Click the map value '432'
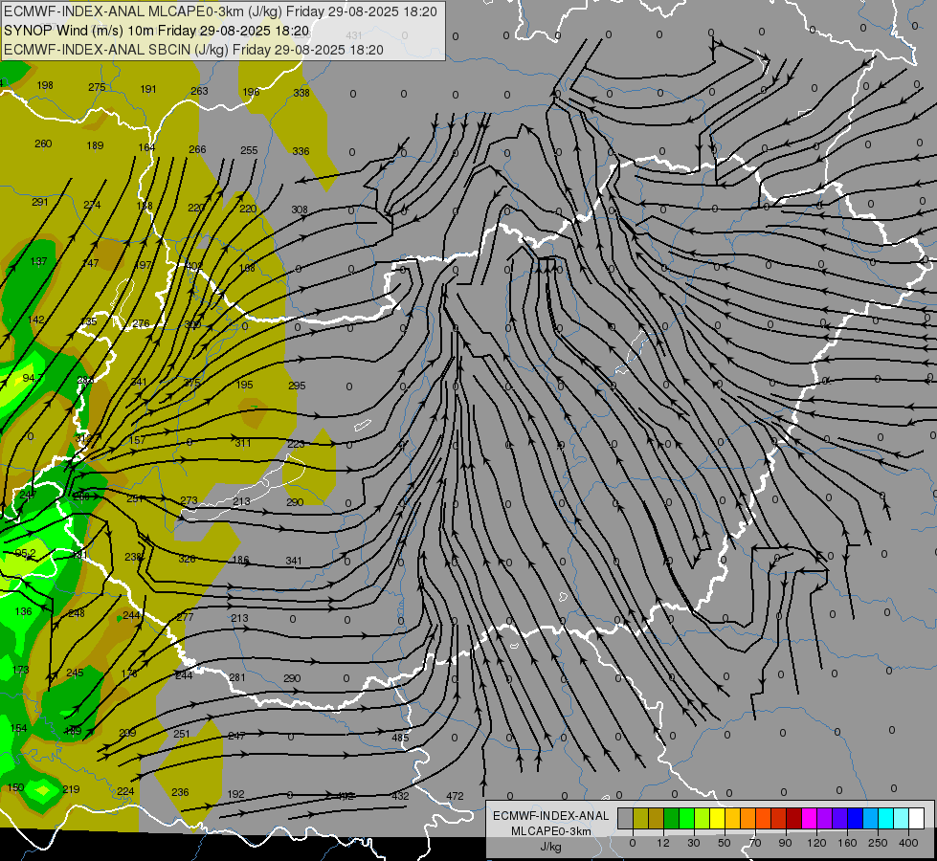The image size is (937, 861). (400, 796)
